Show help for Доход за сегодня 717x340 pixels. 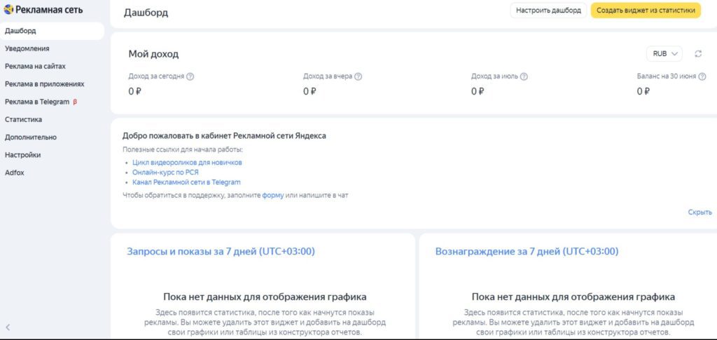click(190, 76)
